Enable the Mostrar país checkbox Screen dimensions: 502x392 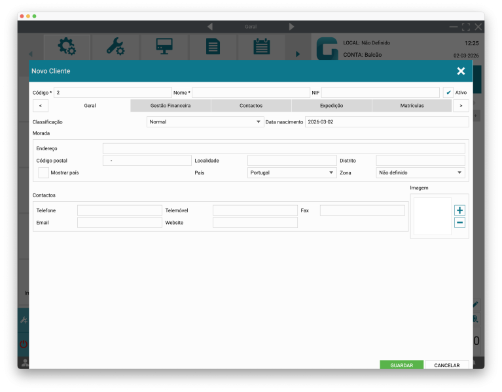point(44,172)
